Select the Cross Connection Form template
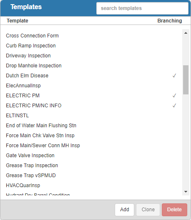 pyautogui.click(x=91, y=36)
